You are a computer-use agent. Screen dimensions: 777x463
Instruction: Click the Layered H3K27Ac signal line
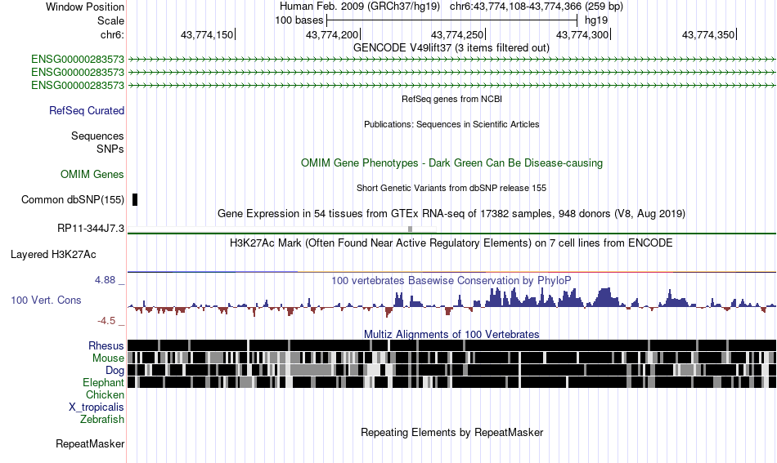(451, 272)
